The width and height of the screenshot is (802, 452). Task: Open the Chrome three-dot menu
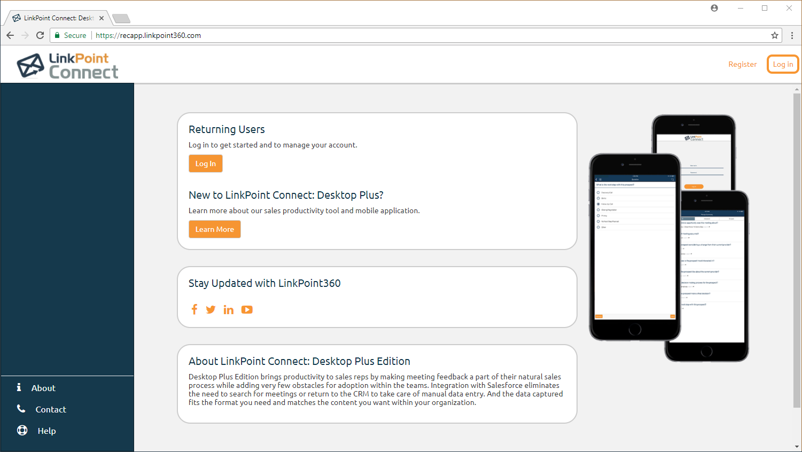792,35
